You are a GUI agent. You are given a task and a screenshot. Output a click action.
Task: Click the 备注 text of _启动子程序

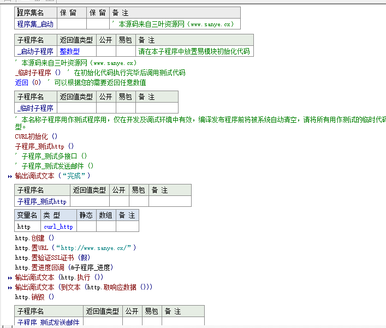[193, 51]
